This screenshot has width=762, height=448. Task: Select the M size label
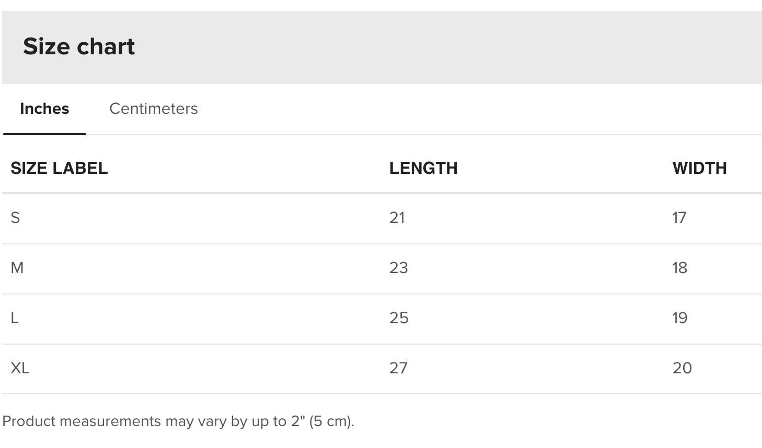[17, 268]
